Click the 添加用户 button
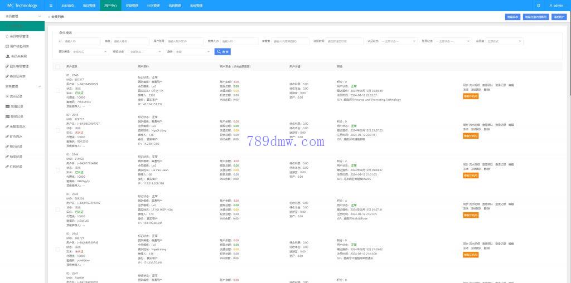The image size is (571, 283). click(559, 17)
